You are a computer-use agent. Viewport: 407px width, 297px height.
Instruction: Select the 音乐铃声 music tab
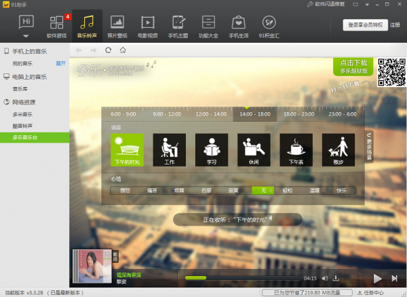[87, 27]
